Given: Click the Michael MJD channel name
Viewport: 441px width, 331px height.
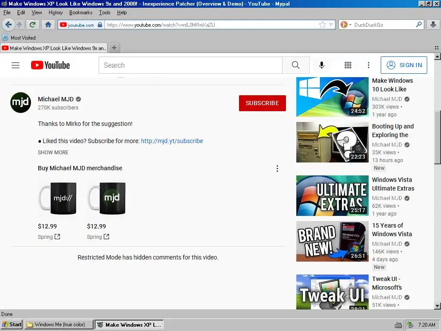Looking at the screenshot, I should tap(56, 99).
